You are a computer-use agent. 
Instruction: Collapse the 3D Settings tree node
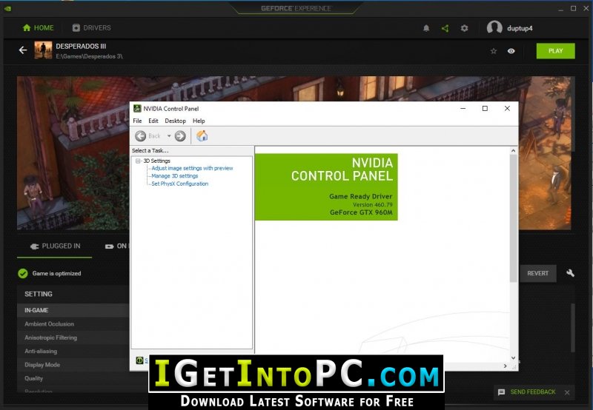[138, 161]
